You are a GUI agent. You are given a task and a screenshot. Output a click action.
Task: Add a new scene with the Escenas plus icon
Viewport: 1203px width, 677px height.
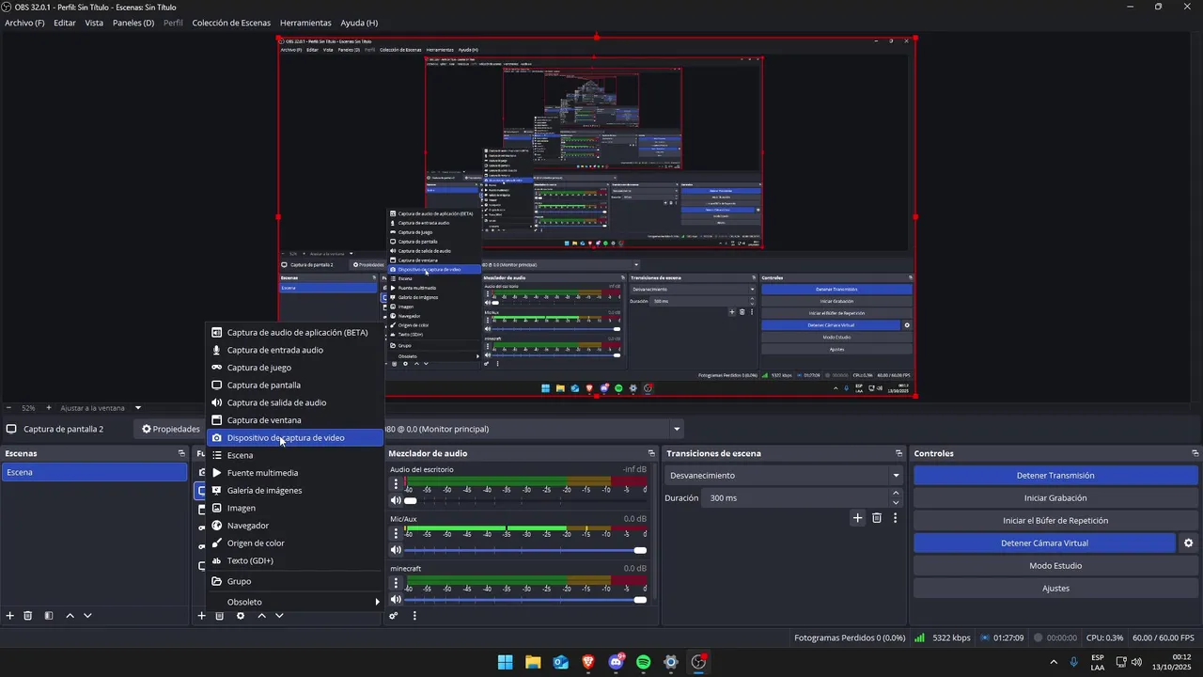coord(10,616)
